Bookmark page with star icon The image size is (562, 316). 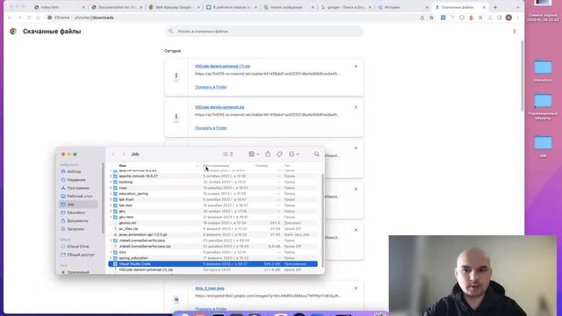(431, 18)
